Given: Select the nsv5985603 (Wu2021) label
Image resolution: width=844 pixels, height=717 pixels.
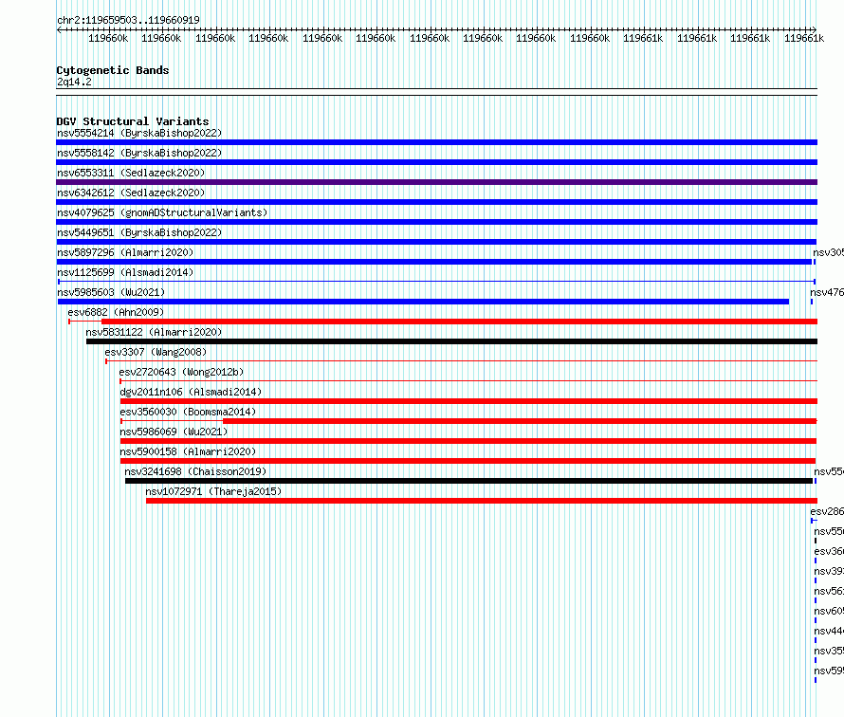Looking at the screenshot, I should tap(111, 292).
